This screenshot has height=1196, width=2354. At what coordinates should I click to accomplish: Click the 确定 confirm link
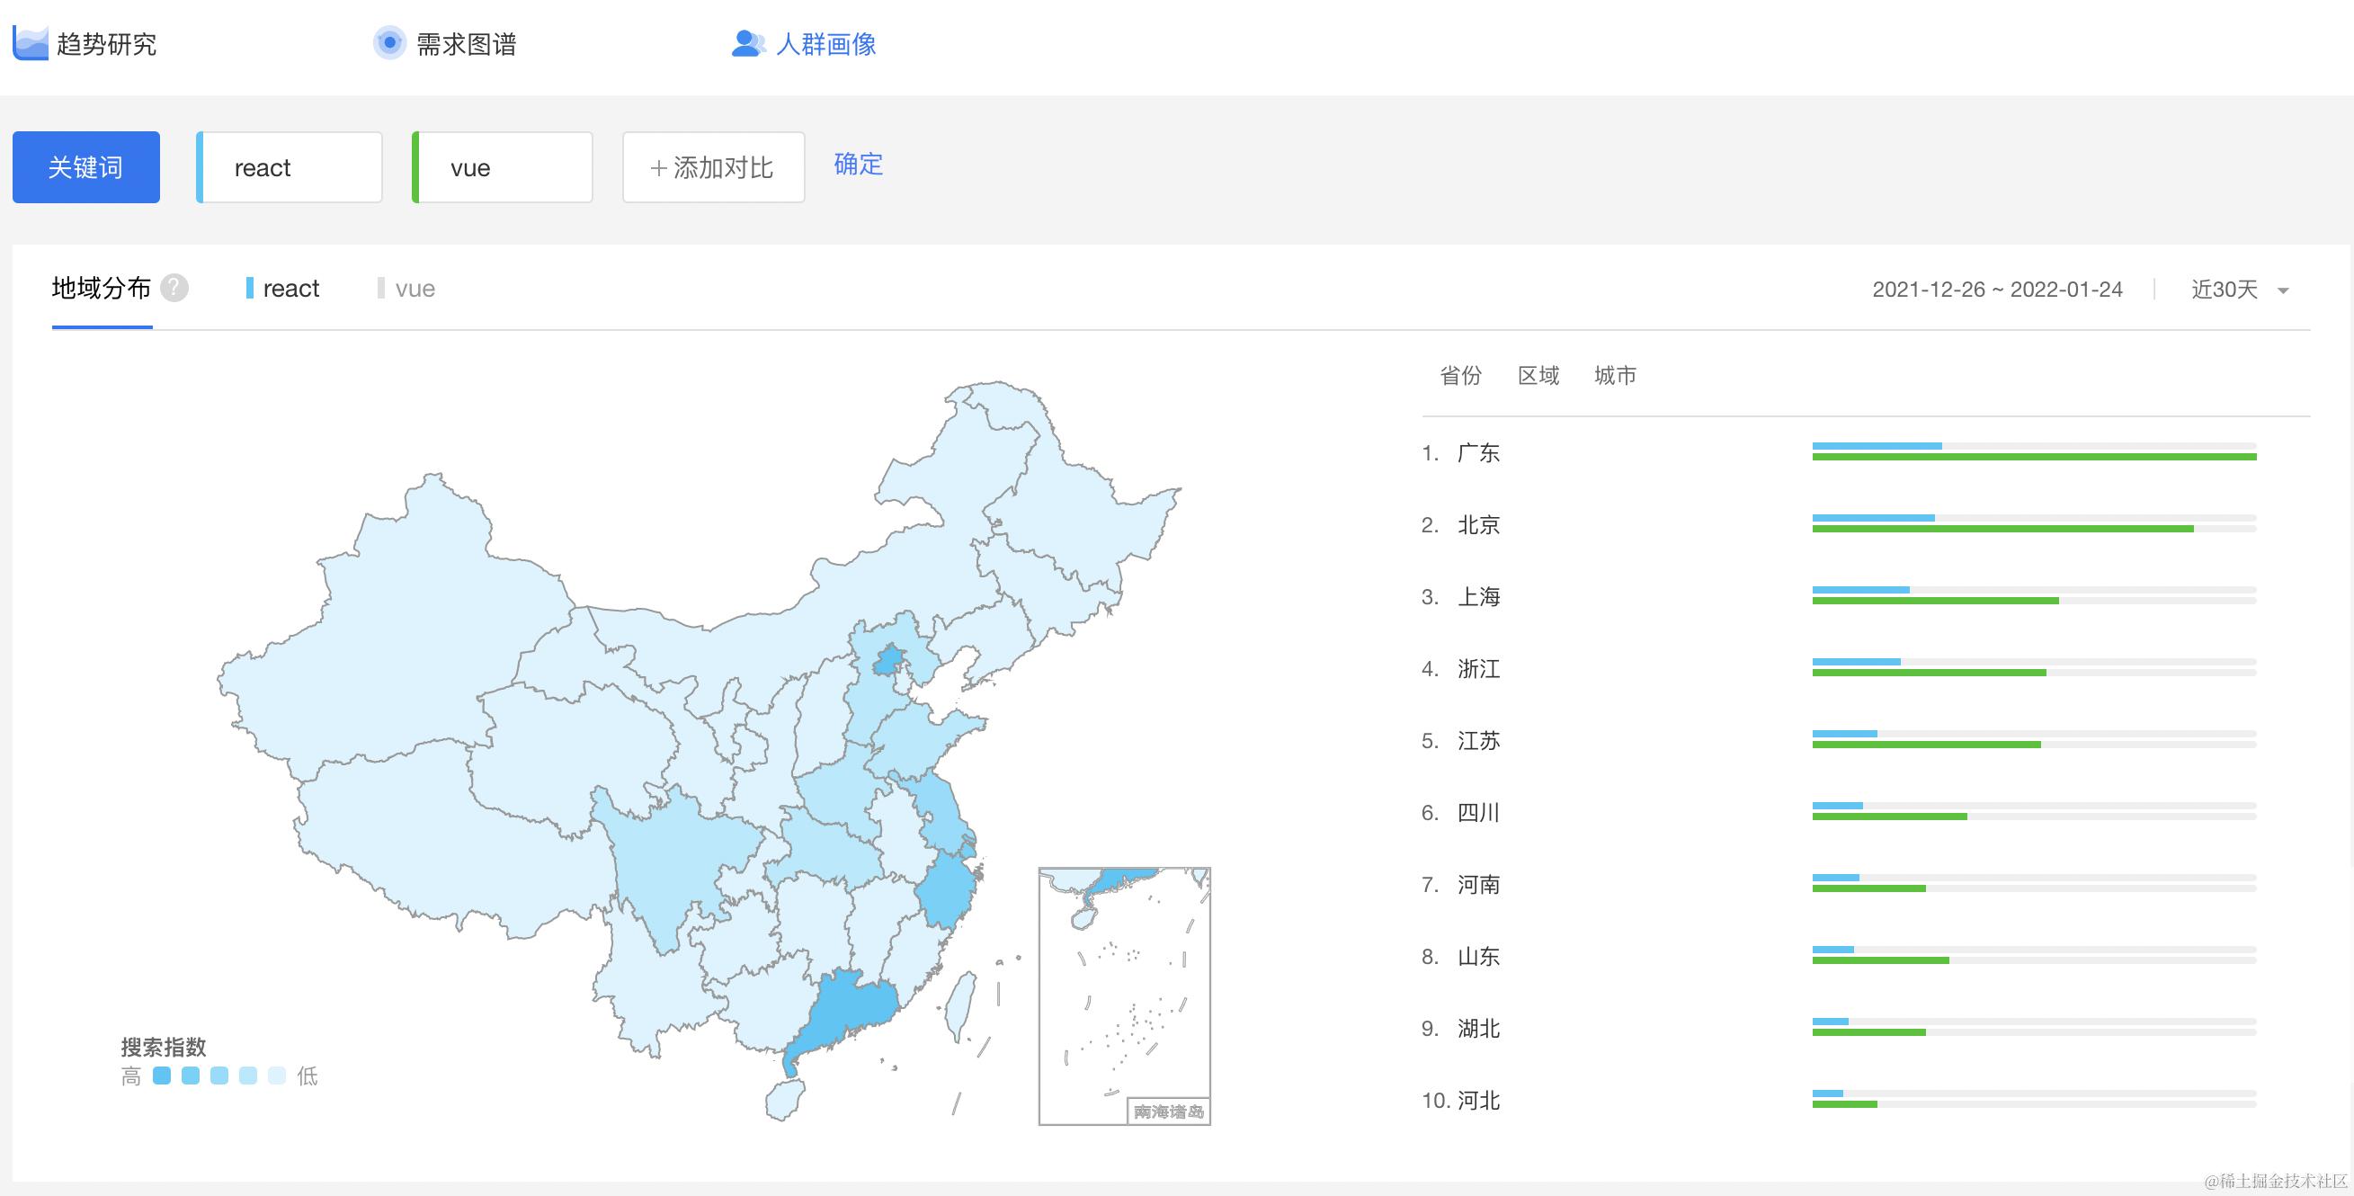click(858, 165)
